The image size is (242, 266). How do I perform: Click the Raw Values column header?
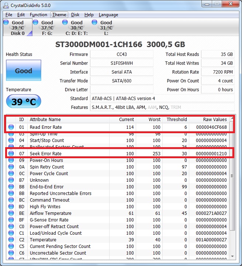pyautogui.click(x=209, y=120)
